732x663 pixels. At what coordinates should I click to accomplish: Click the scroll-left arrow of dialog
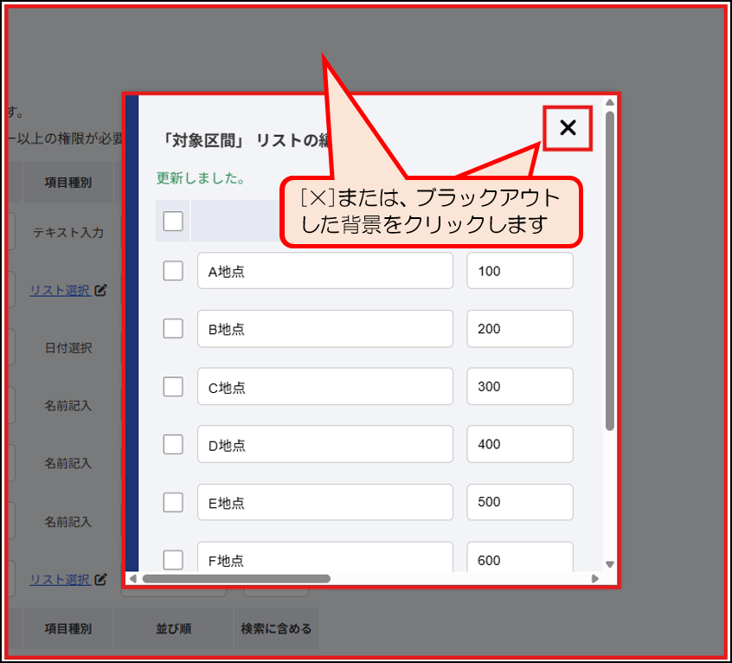click(x=132, y=579)
